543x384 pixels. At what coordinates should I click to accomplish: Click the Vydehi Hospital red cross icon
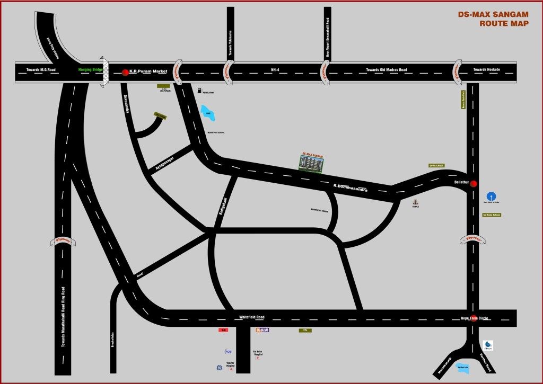pos(231,369)
